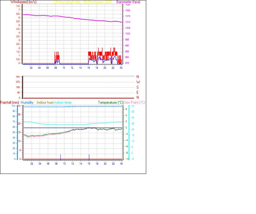
Task: Click the rainfall spike marker near hour 16
Action: coord(89,157)
